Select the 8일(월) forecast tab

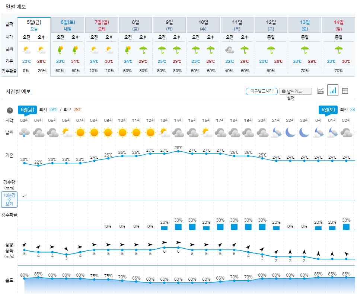pos(136,25)
